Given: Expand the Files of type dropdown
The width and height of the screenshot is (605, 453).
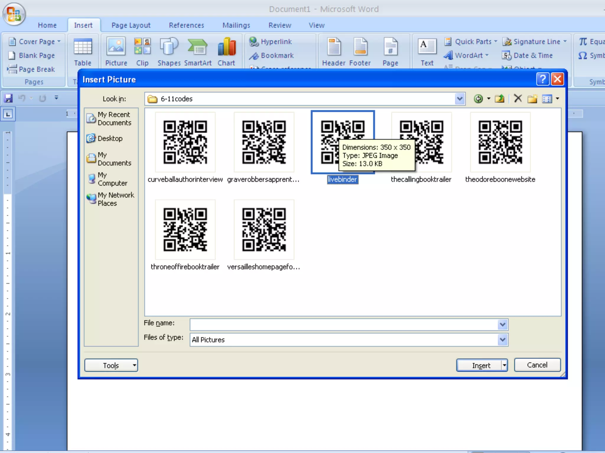Looking at the screenshot, I should coord(502,340).
